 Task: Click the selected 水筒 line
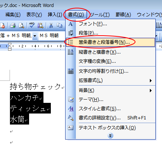point(20,119)
